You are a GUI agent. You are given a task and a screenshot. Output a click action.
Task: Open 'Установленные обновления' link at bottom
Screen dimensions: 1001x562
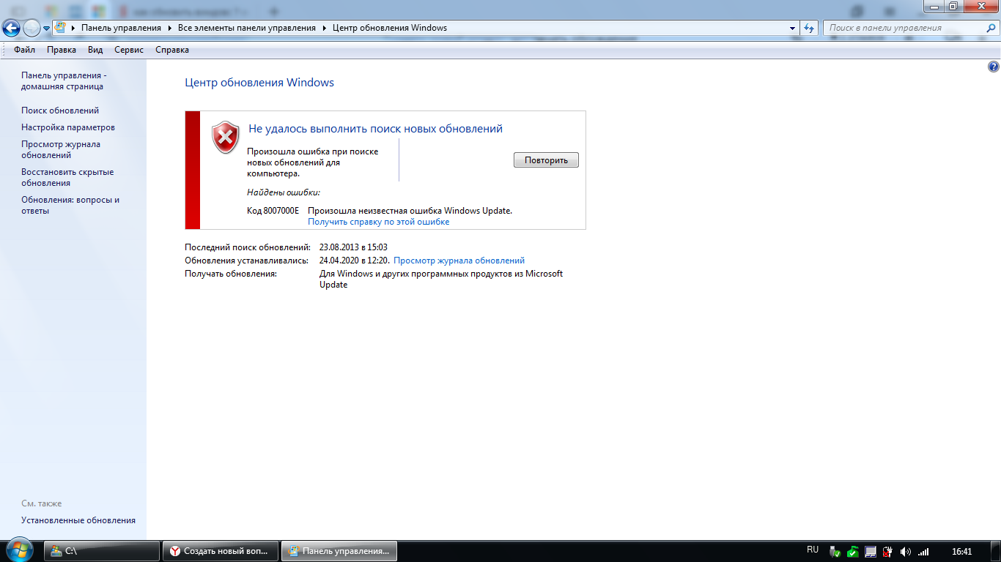pyautogui.click(x=78, y=520)
